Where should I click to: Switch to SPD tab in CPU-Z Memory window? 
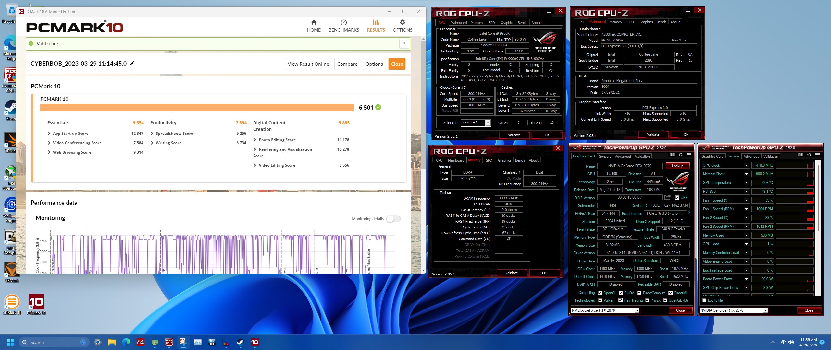489,160
